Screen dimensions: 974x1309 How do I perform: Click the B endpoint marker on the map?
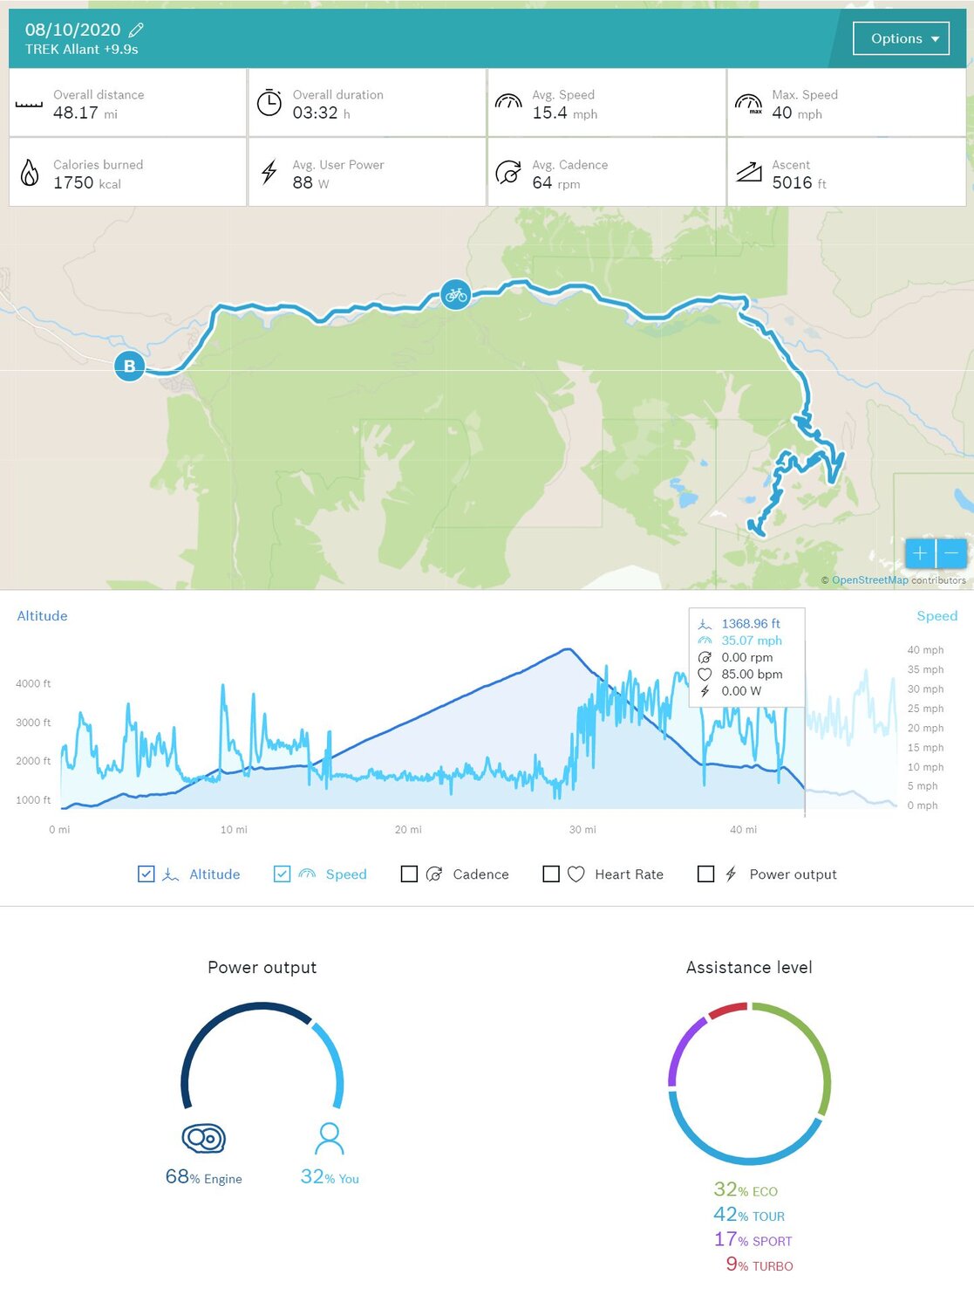tap(130, 367)
